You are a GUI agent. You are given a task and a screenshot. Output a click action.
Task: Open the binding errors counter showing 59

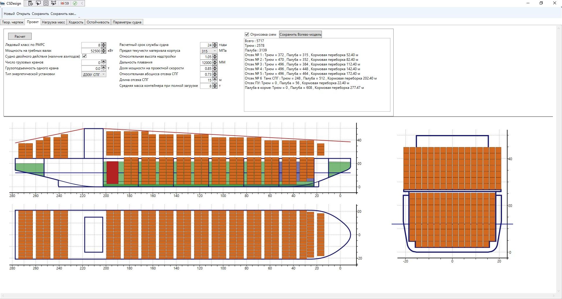coord(65,3)
